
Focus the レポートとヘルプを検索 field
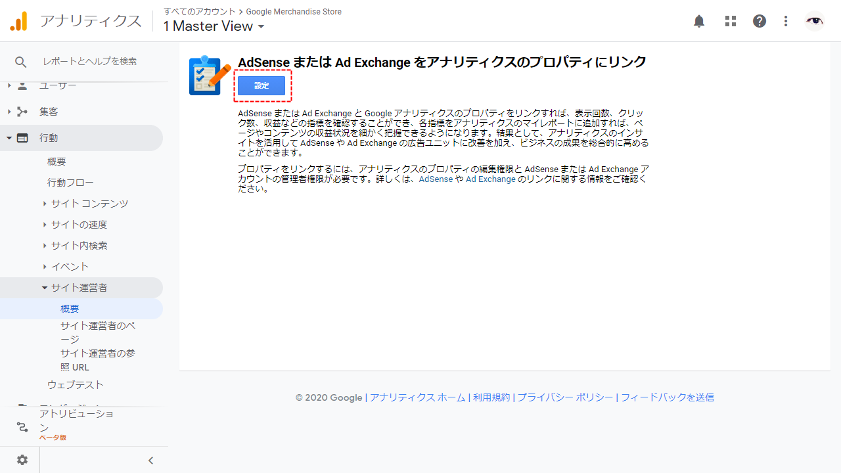tap(89, 61)
